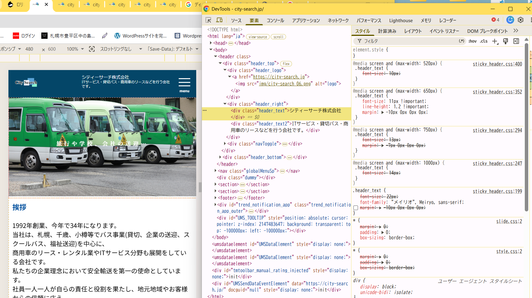Open the AI assistance chat icon in DevTools
This screenshot has height=298, width=532.
pos(510,20)
